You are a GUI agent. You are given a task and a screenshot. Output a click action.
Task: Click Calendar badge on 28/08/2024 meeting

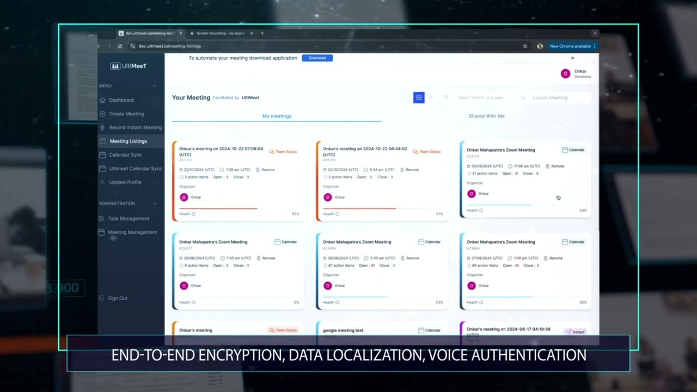pyautogui.click(x=429, y=242)
